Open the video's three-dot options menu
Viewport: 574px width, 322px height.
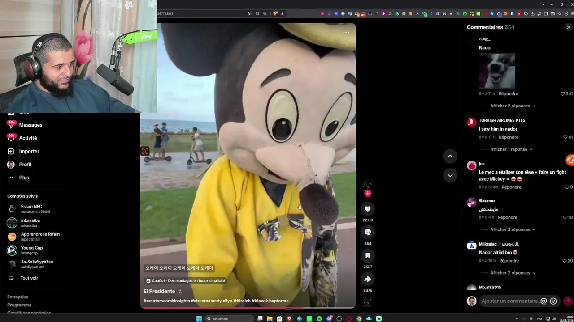coord(346,33)
